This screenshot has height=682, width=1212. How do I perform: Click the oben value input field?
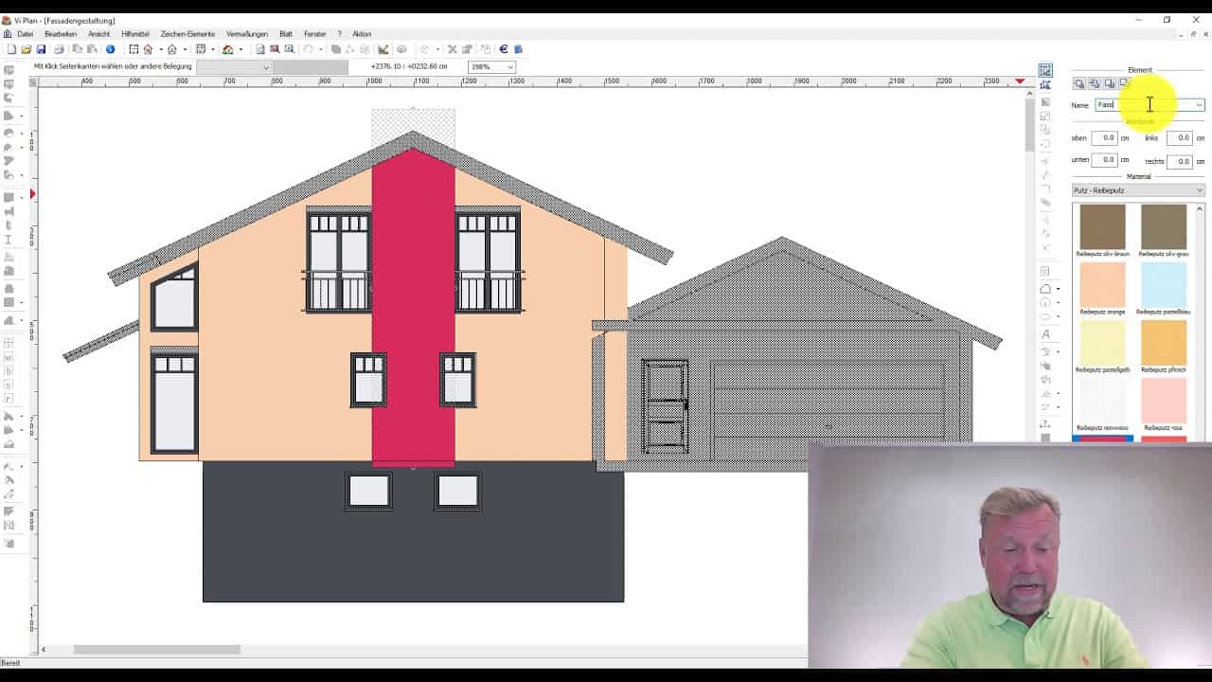pyautogui.click(x=1107, y=137)
